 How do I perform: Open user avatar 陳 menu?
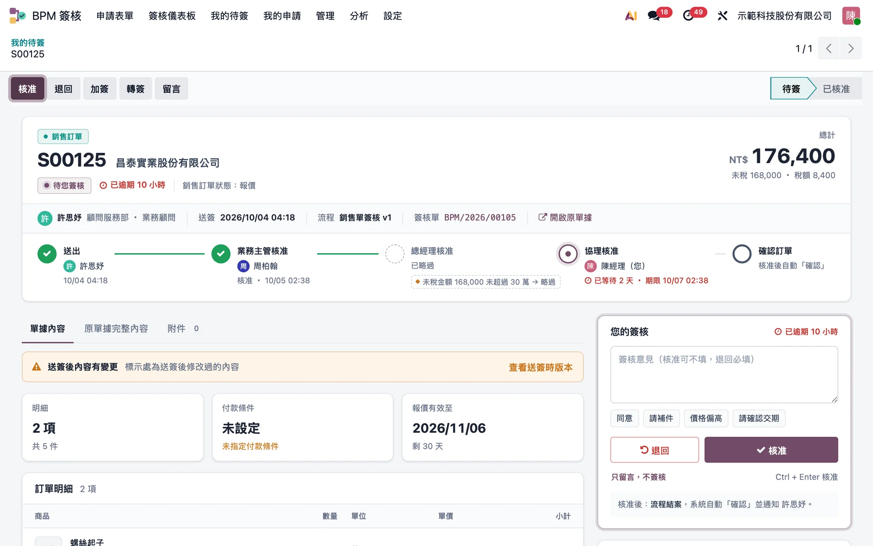[851, 16]
